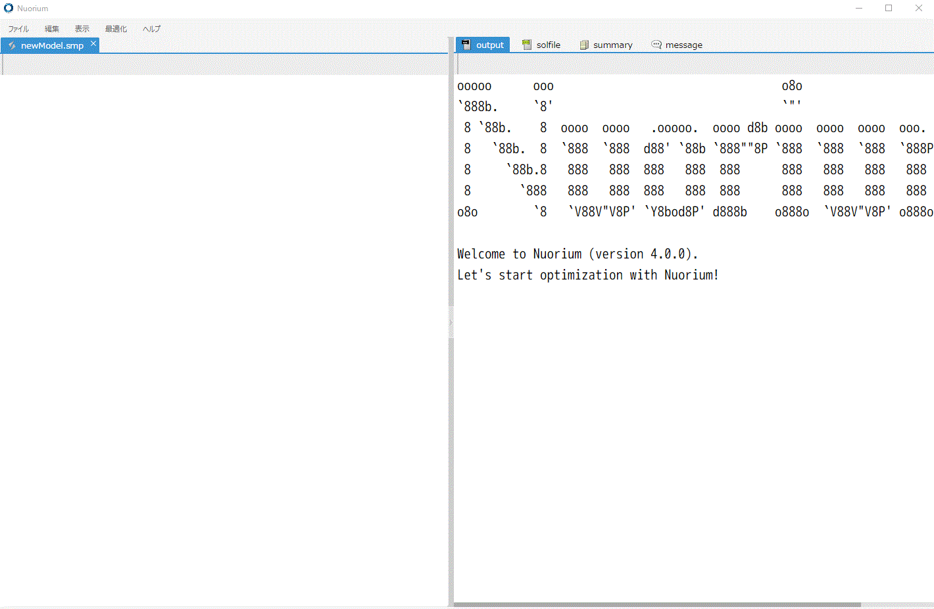The width and height of the screenshot is (934, 609).
Task: Open the 編集 menu
Action: (52, 29)
